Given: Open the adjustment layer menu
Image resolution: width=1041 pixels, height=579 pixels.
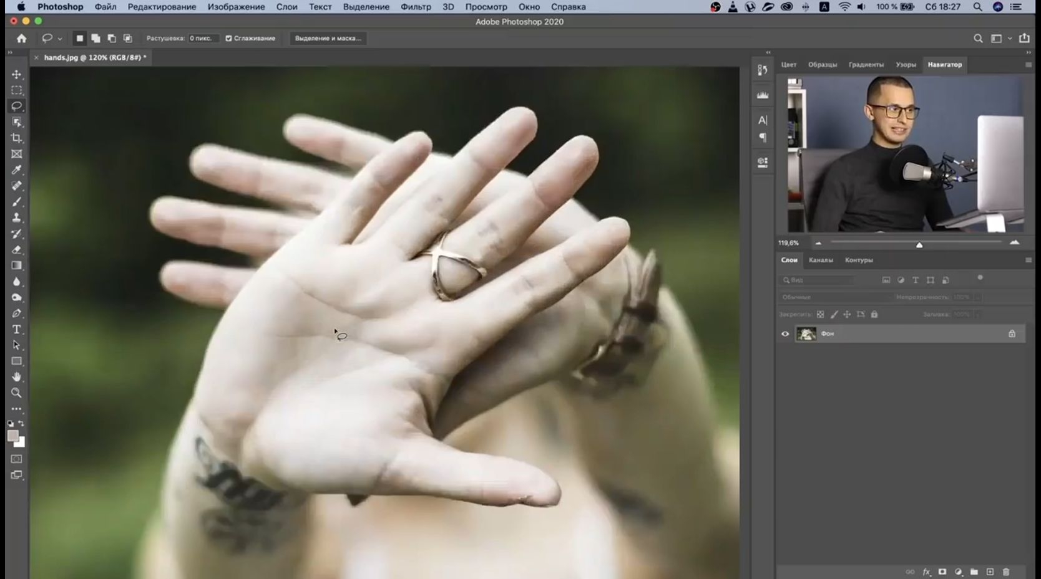Looking at the screenshot, I should pyautogui.click(x=959, y=572).
